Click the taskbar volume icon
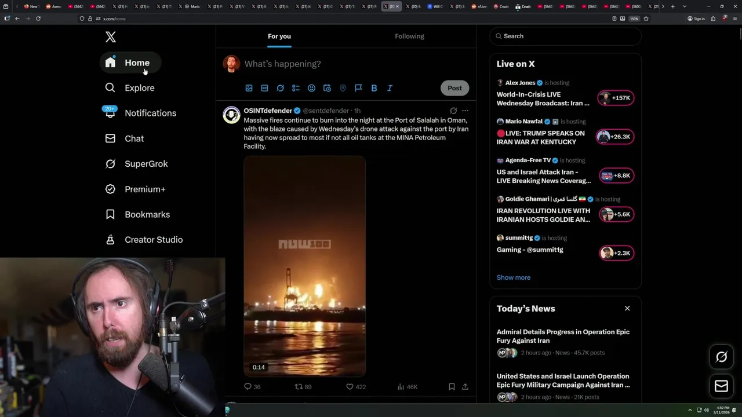The height and width of the screenshot is (417, 742). coord(706,410)
